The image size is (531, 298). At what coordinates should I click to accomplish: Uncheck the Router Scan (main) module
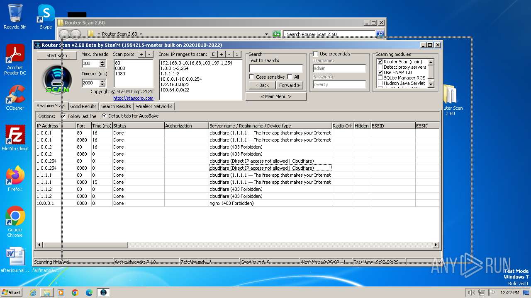pyautogui.click(x=380, y=62)
